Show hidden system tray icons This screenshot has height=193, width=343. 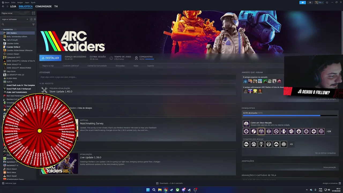(307, 190)
